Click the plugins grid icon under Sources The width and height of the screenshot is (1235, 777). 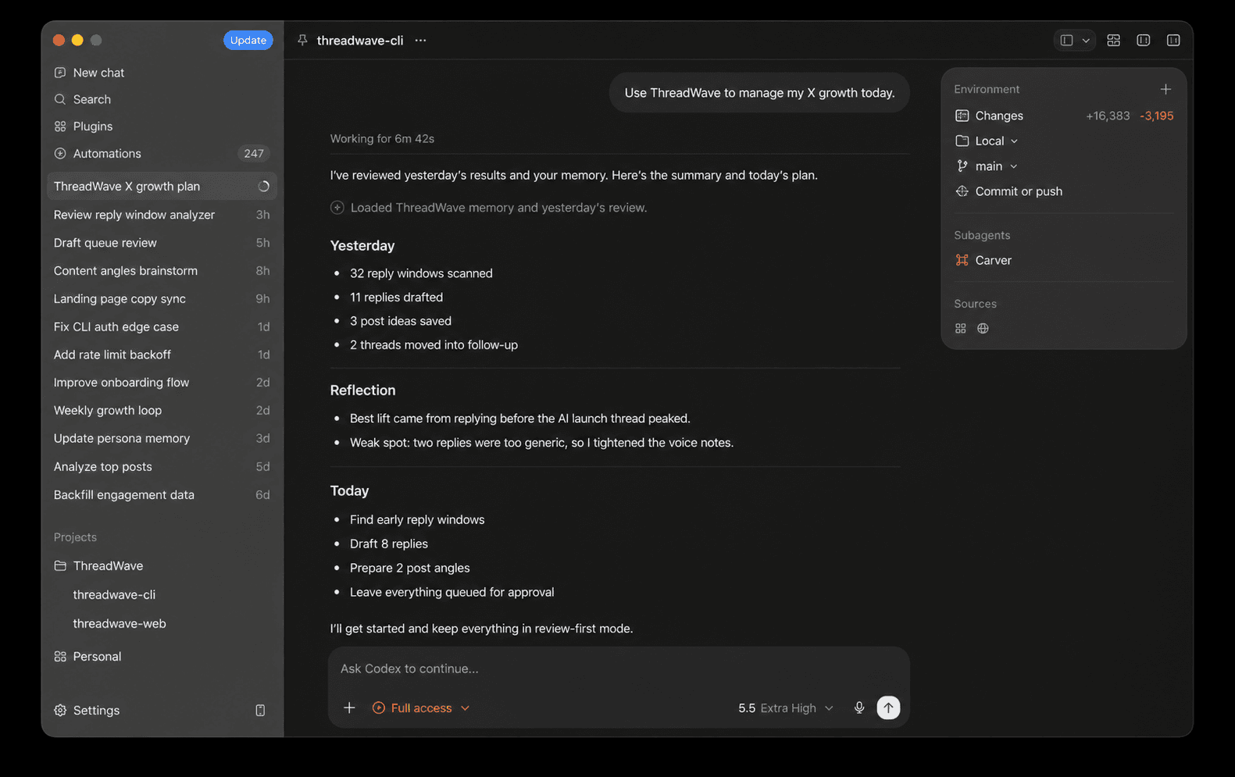961,329
